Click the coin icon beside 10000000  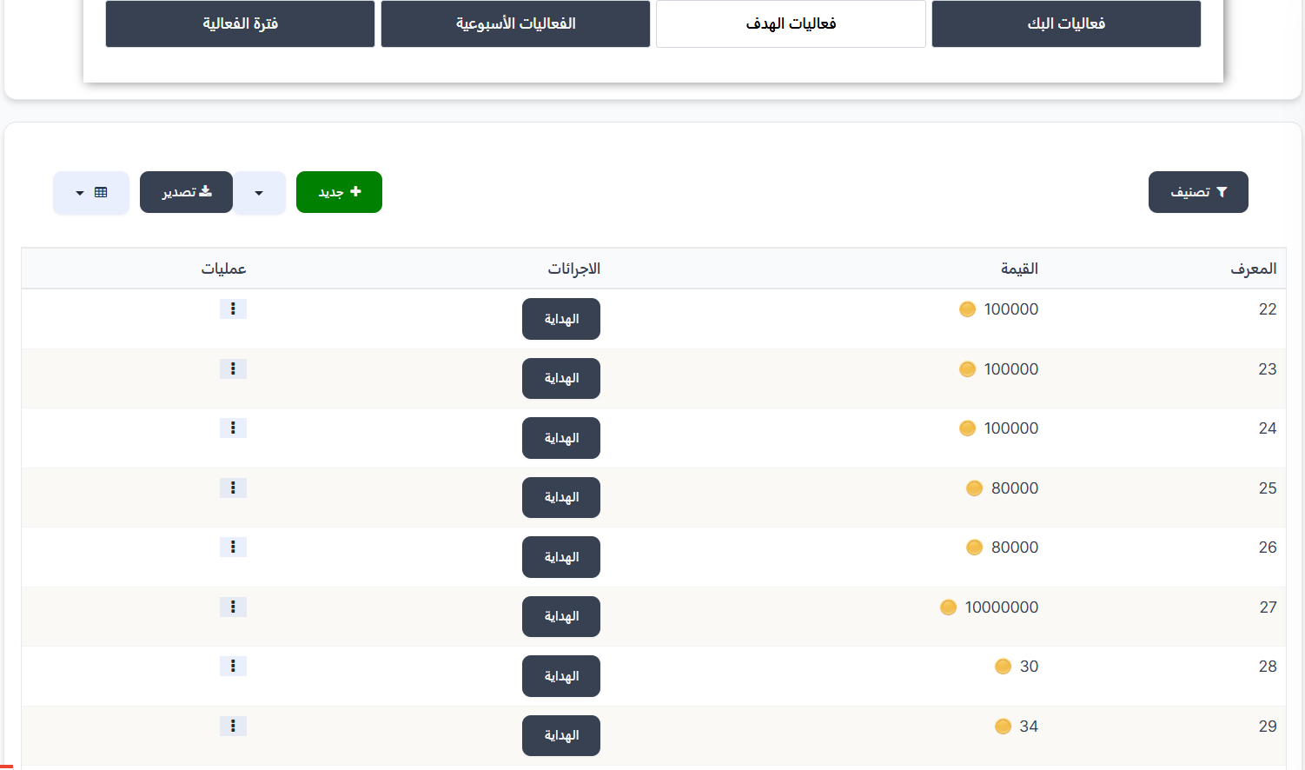coord(948,607)
